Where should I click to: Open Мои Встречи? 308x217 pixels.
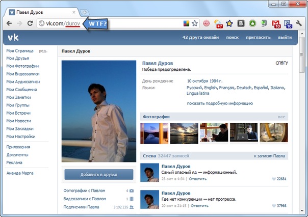tap(18, 113)
